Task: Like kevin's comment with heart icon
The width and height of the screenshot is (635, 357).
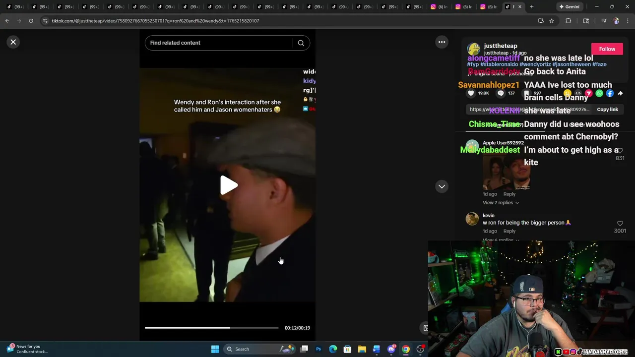Action: tap(620, 224)
